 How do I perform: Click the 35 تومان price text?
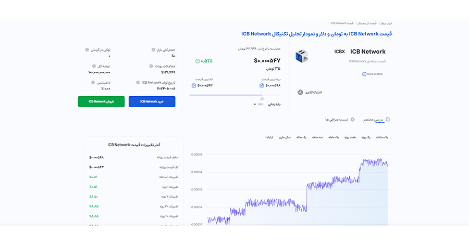pyautogui.click(x=274, y=69)
